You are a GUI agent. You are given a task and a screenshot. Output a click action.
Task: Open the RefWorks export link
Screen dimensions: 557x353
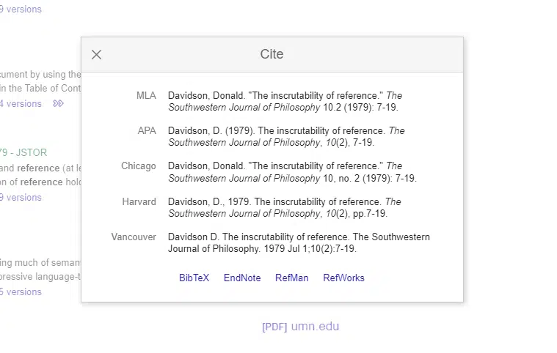pos(343,278)
